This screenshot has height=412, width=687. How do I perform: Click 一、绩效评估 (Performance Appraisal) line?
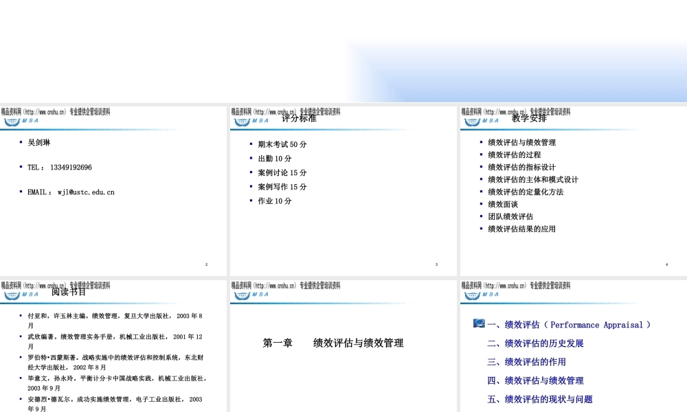[x=569, y=325]
